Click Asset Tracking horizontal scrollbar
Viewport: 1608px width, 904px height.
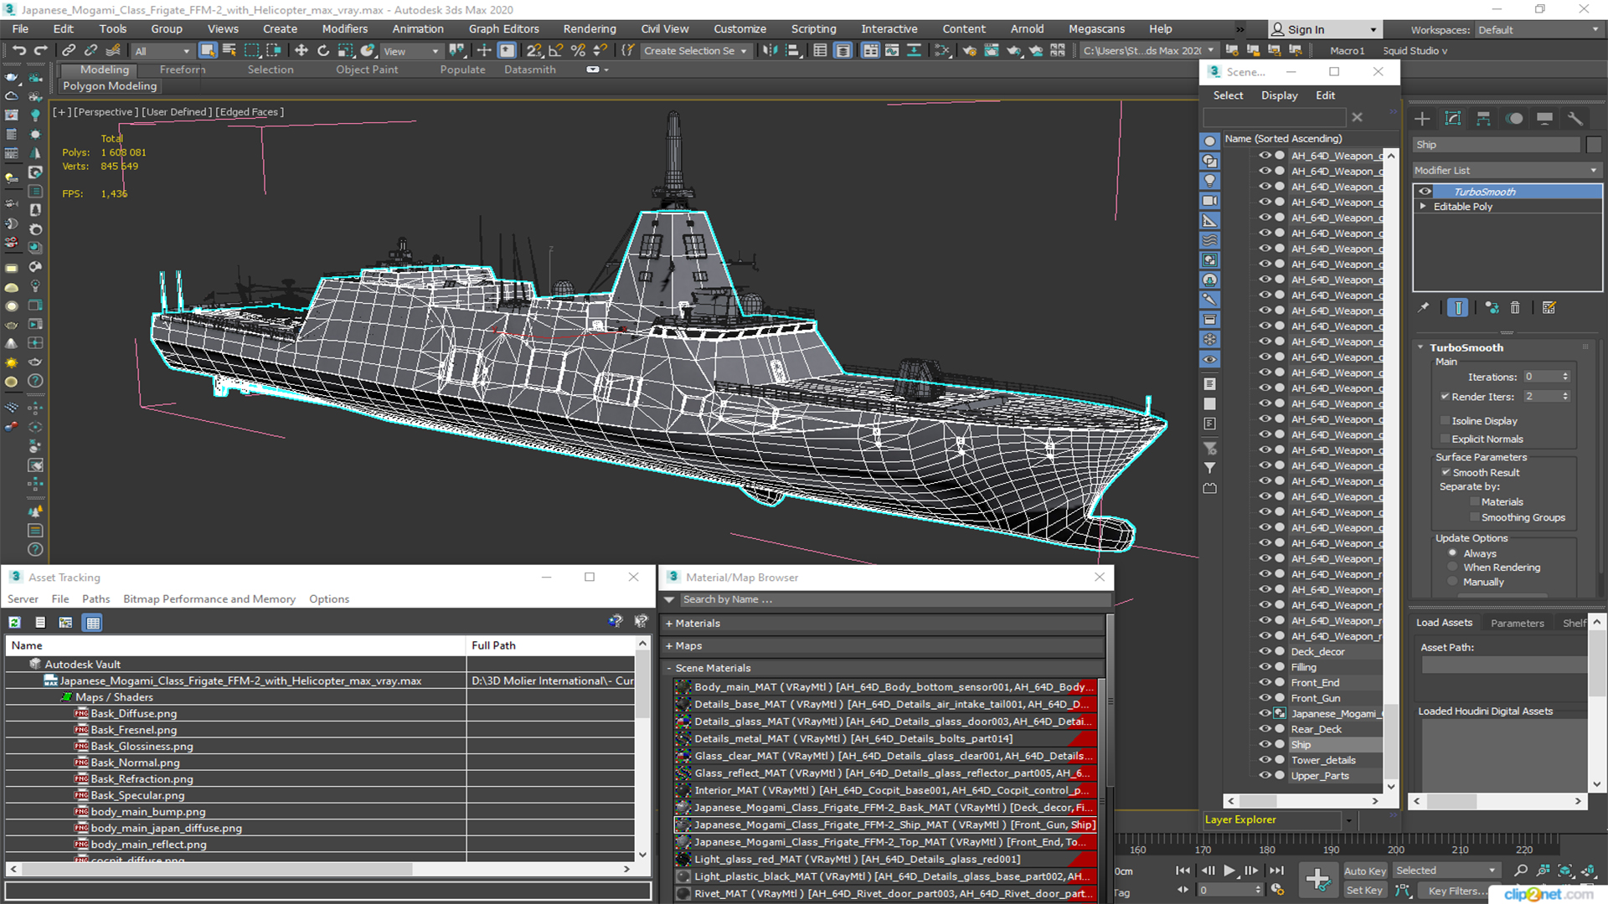click(x=217, y=869)
